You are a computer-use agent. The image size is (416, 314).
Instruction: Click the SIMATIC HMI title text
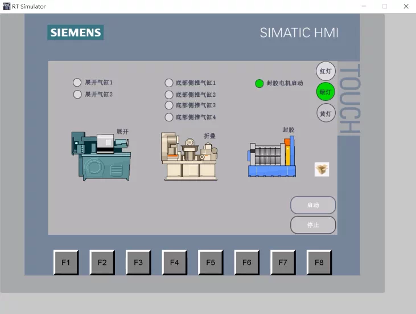tap(299, 33)
